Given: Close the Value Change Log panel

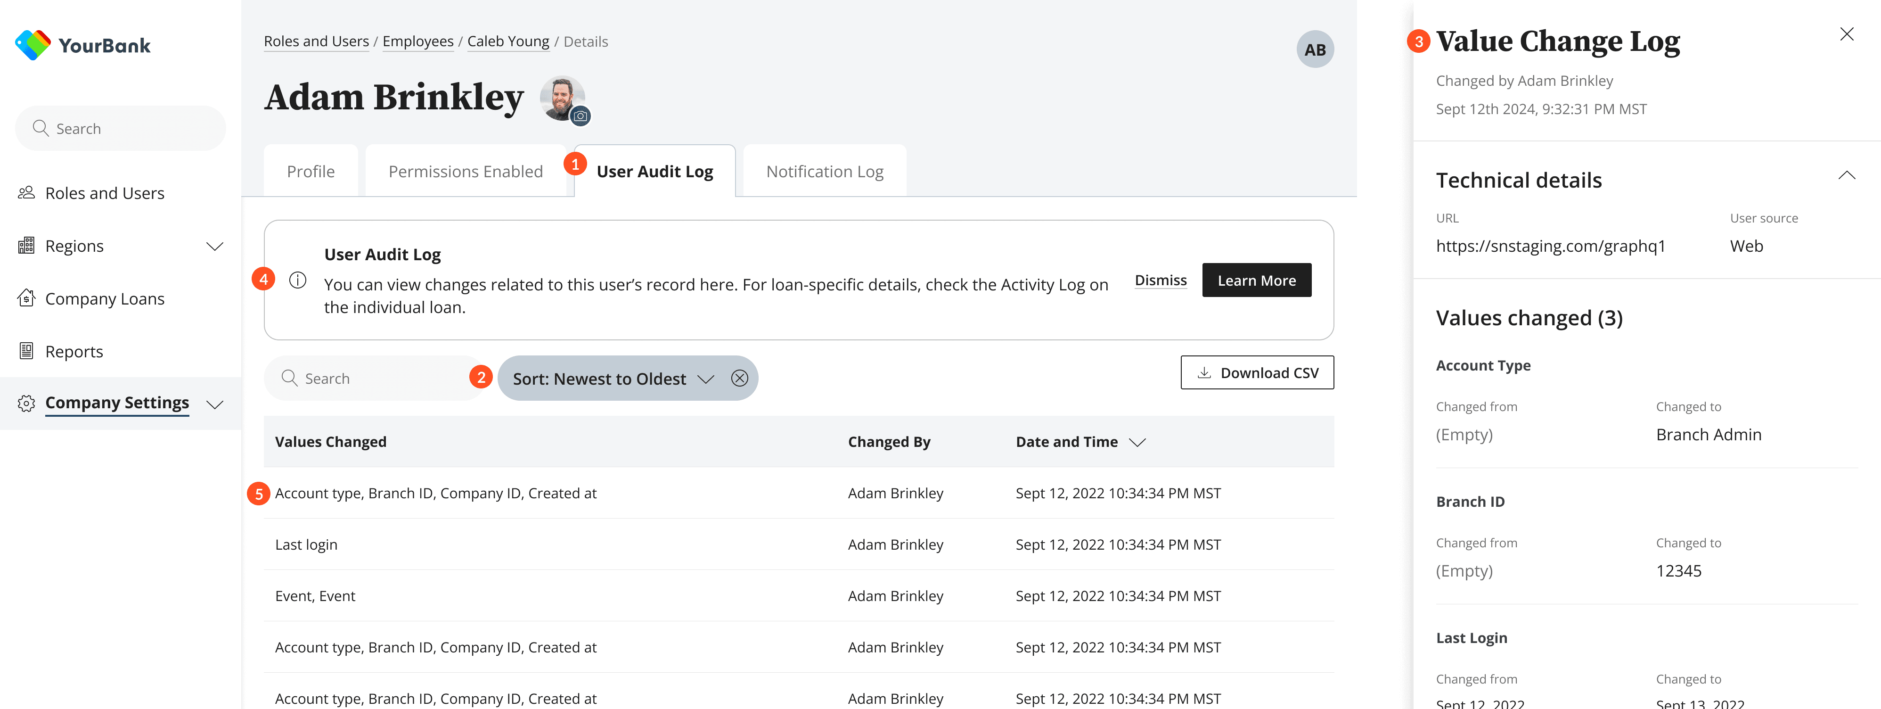Looking at the screenshot, I should tap(1847, 34).
